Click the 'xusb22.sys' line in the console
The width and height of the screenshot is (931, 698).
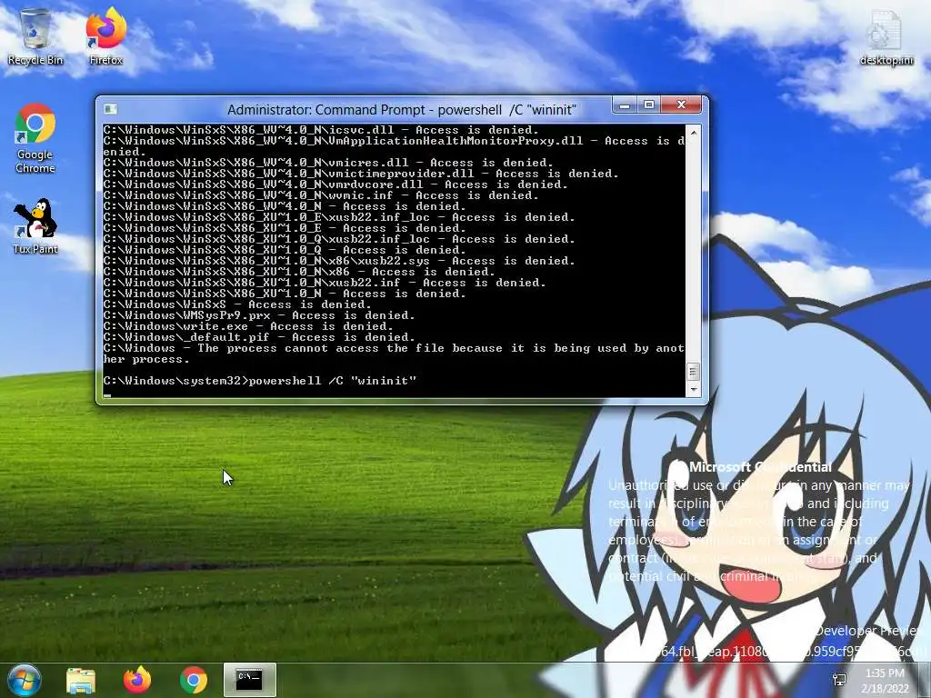tap(339, 261)
